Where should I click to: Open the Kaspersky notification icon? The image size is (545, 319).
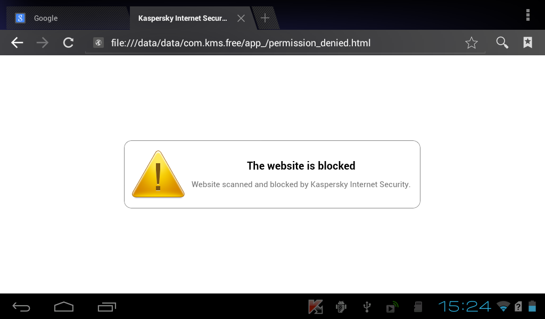(x=316, y=307)
